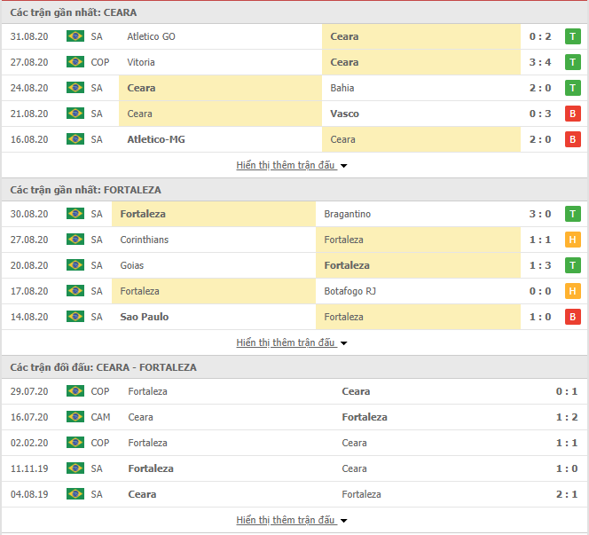Select 'Các trận đối đầu: CEARA - FORTALEZA' header
This screenshot has height=535, width=589.
pos(103,367)
